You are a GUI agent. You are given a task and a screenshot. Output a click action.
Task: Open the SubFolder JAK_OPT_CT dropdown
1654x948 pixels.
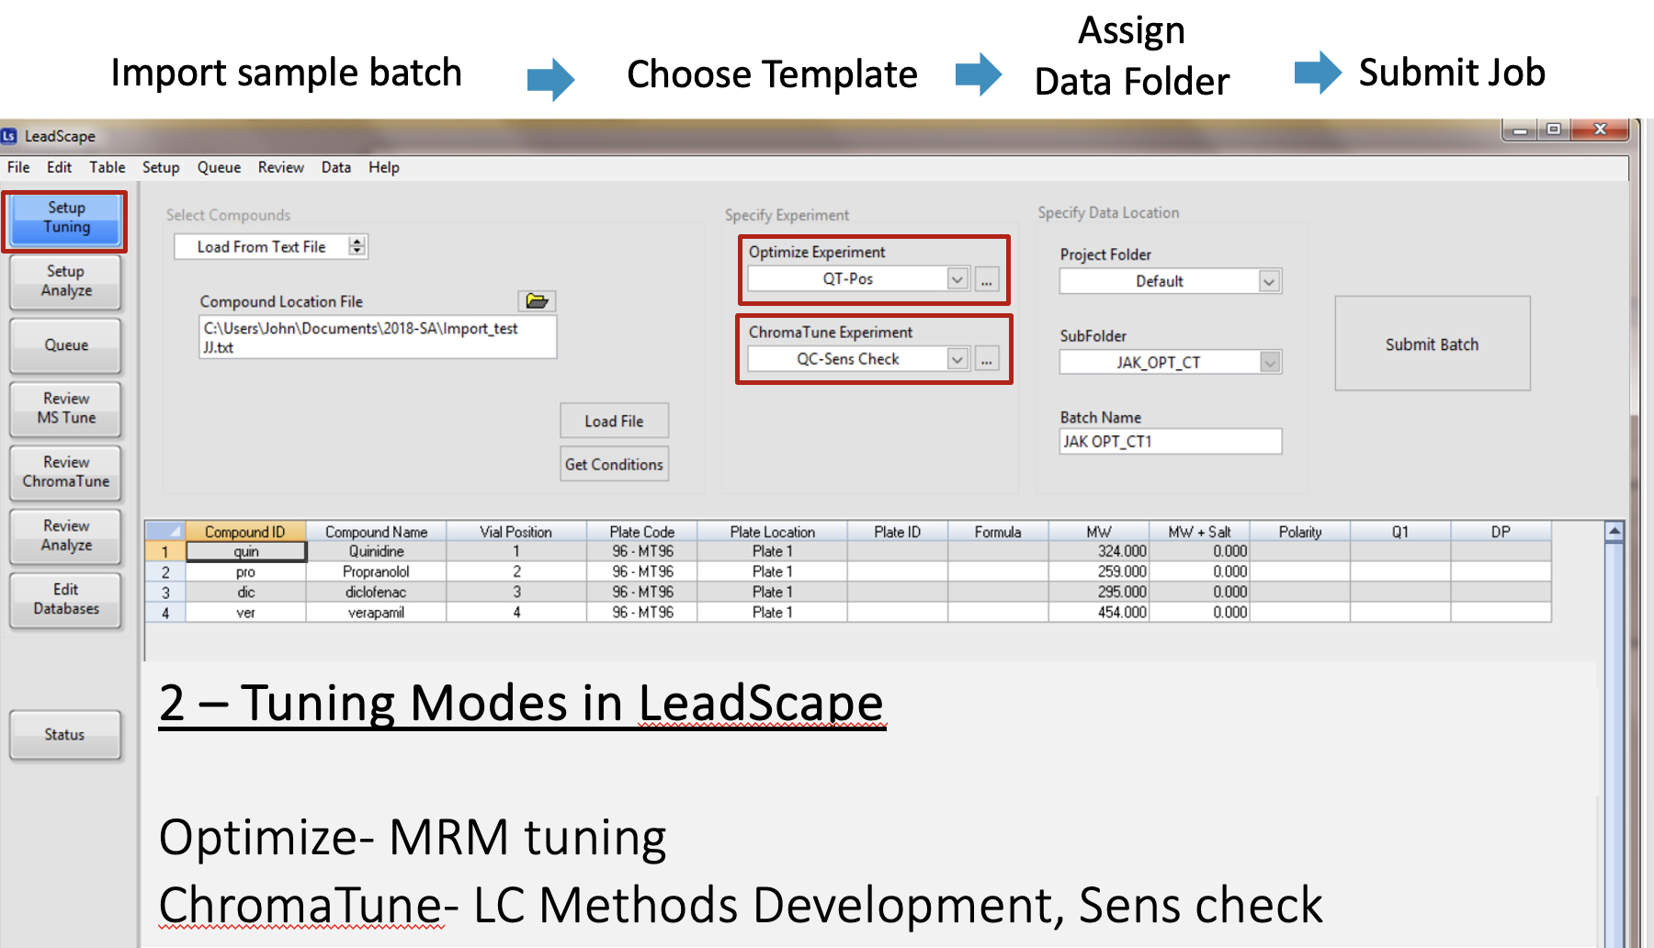tap(1269, 362)
